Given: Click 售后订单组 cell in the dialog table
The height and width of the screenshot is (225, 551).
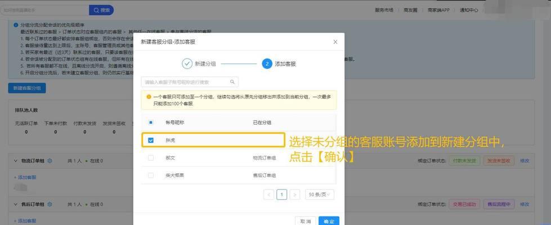Looking at the screenshot, I should click(265, 175).
